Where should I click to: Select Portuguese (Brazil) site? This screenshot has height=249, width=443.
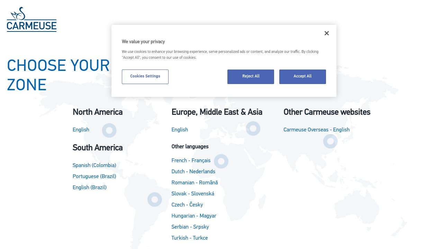pos(94,176)
